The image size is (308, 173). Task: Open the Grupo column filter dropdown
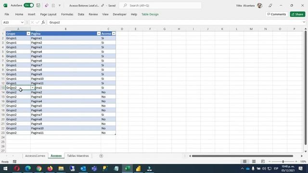(x=28, y=34)
